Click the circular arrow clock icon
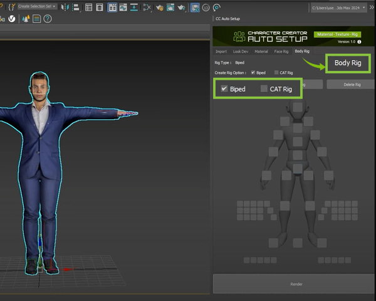This screenshot has width=376, height=301. pyautogui.click(x=217, y=8)
